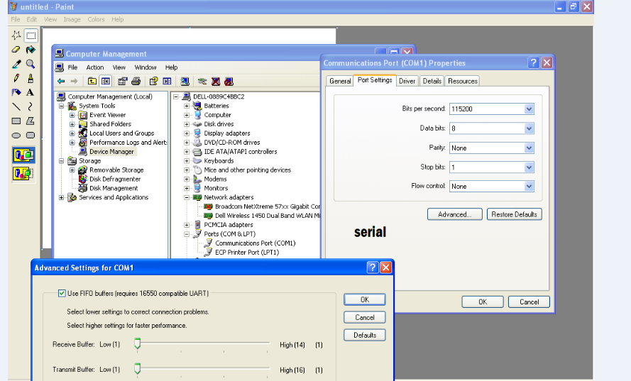
Task: Pick the Magnifier tool in Paint
Action: coord(31,64)
